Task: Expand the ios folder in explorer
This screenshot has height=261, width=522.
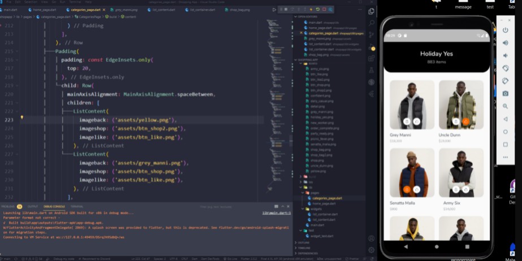Action: [x=301, y=182]
